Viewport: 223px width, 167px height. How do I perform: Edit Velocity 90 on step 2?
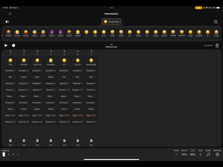(x=24, y=122)
